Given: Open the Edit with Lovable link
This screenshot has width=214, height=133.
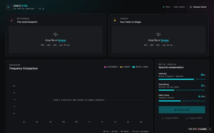Looking at the screenshot, I should [197, 129].
